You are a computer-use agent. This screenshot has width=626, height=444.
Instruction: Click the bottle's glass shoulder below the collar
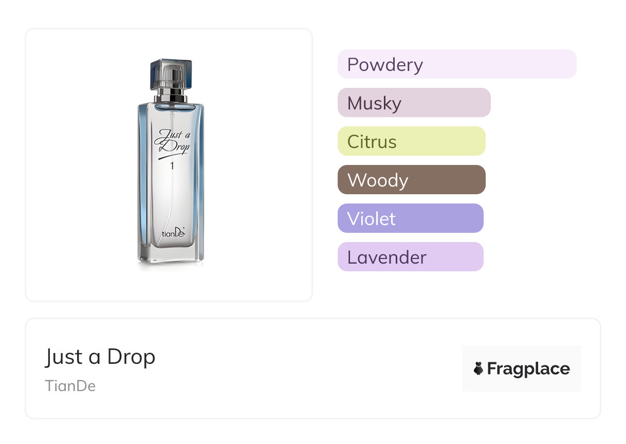click(171, 107)
